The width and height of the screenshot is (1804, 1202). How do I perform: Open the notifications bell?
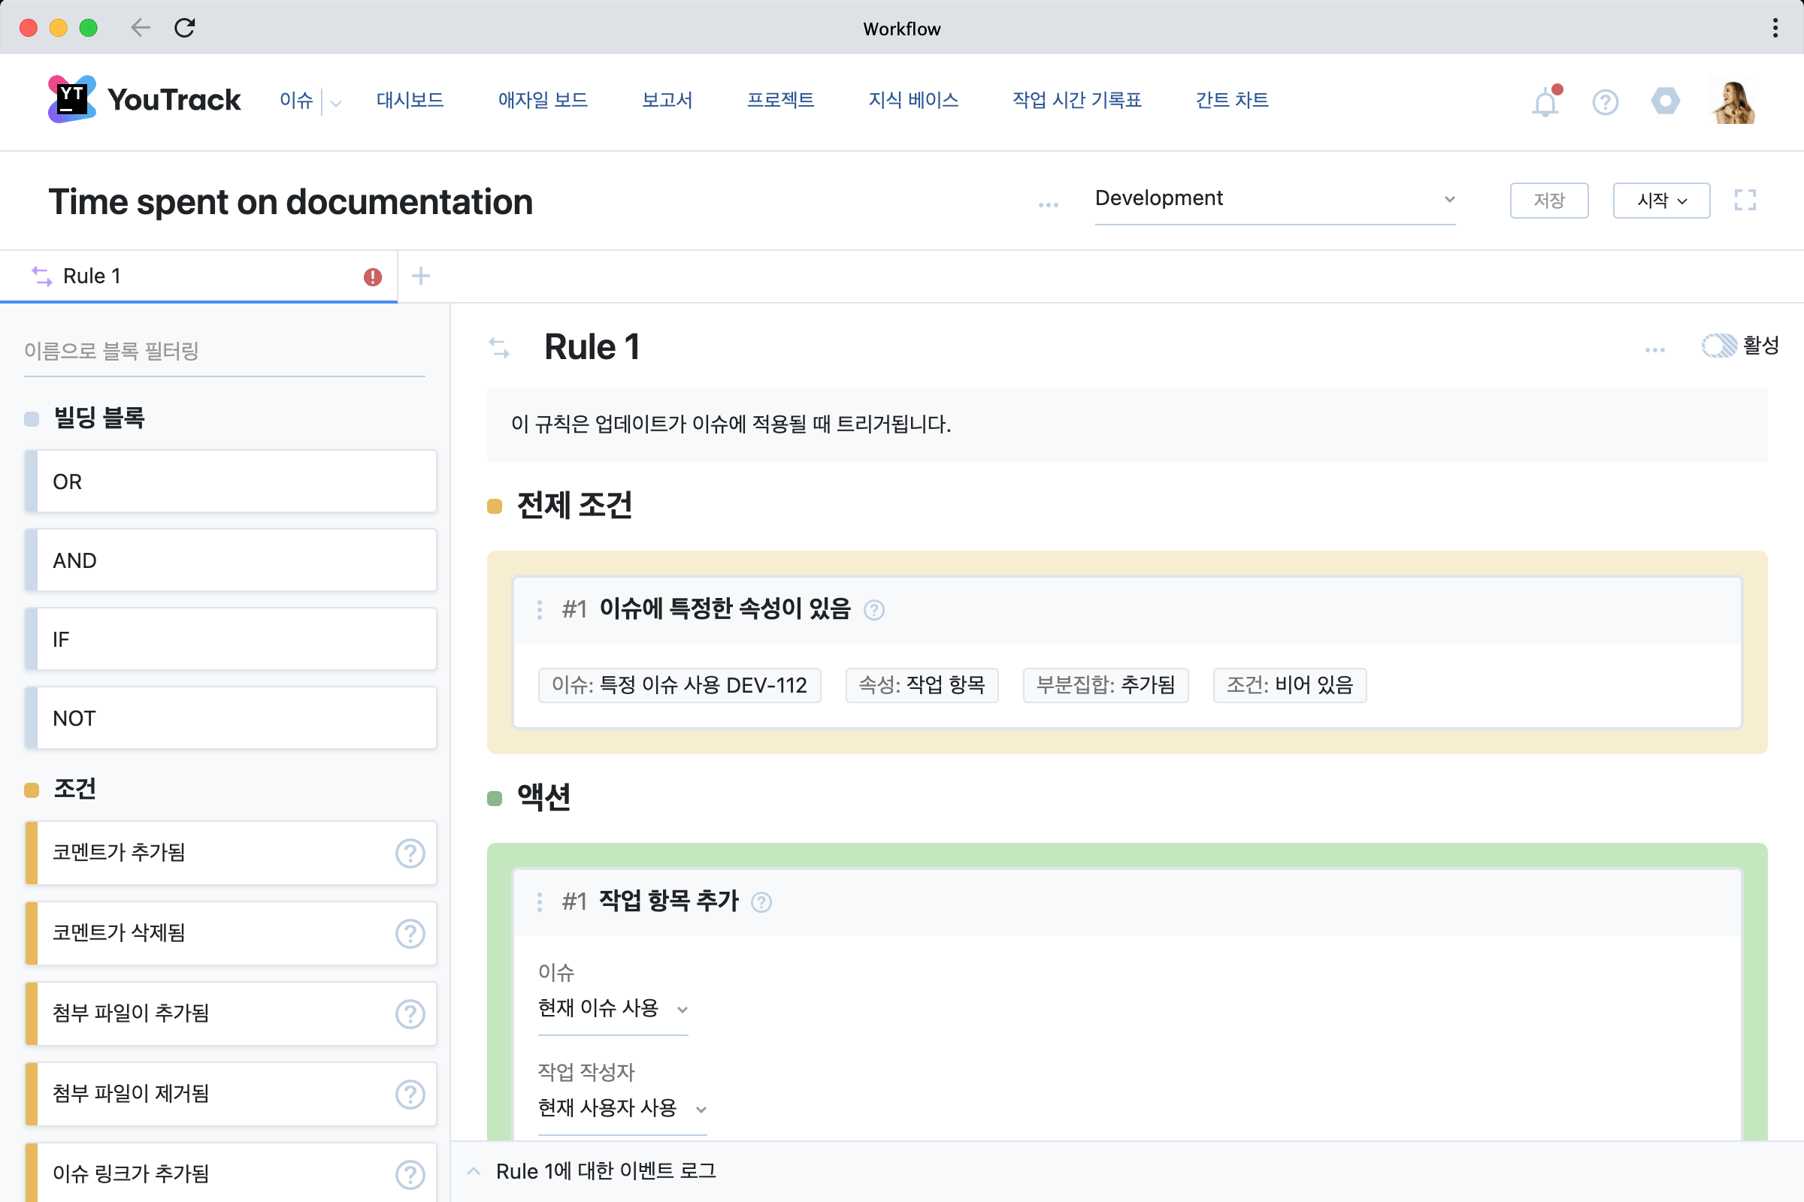pos(1545,101)
